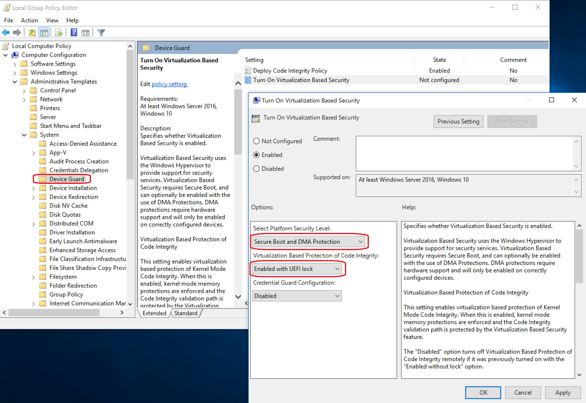586x403 pixels.
Task: Collapse the System tree node
Action: (24, 135)
